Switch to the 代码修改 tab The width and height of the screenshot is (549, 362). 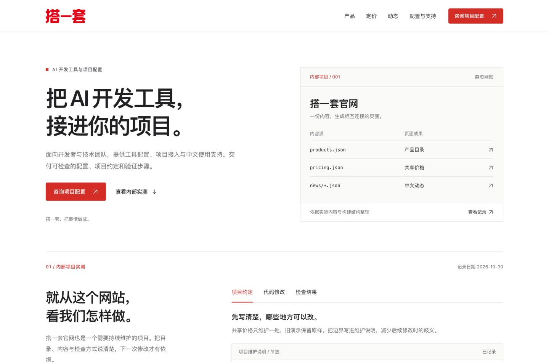click(274, 292)
